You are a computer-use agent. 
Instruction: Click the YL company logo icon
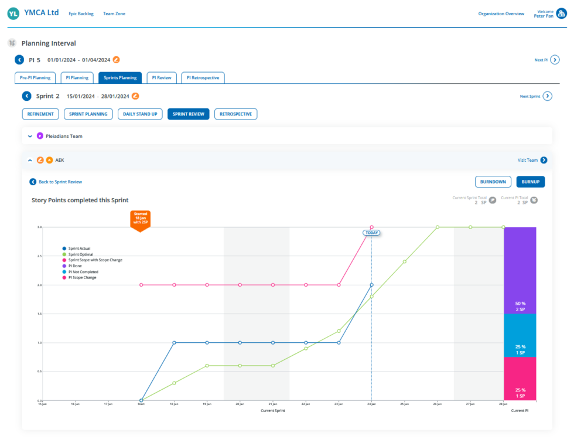12,13
